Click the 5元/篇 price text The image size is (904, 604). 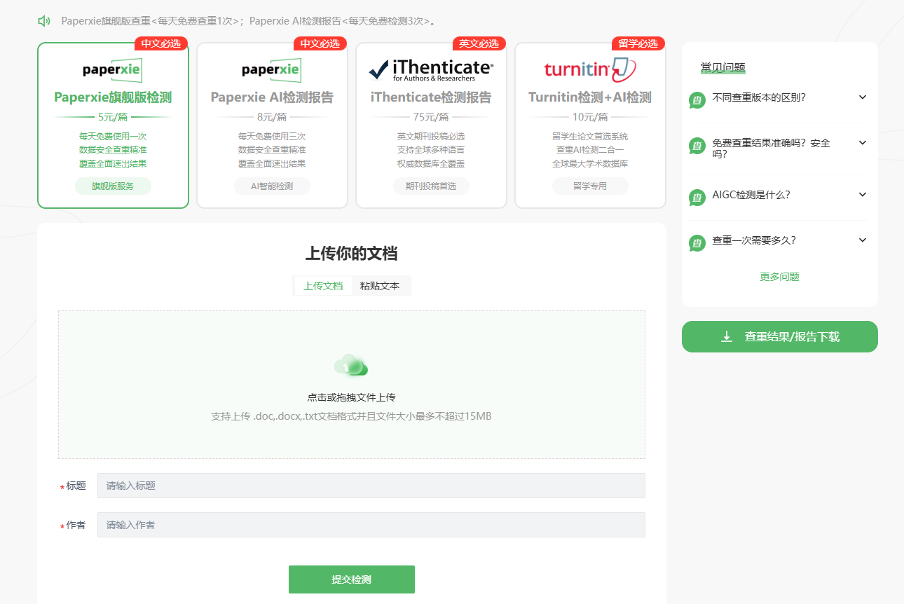[x=113, y=117]
